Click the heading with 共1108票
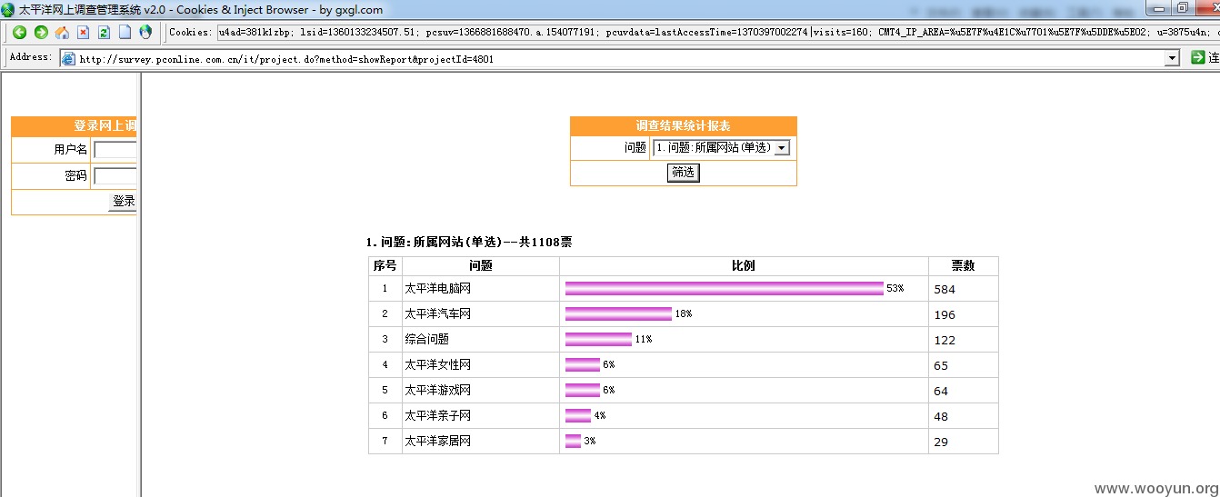Viewport: 1220px width, 497px height. 469,243
